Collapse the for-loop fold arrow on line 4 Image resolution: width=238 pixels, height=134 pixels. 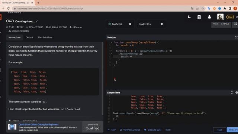coord(112,51)
